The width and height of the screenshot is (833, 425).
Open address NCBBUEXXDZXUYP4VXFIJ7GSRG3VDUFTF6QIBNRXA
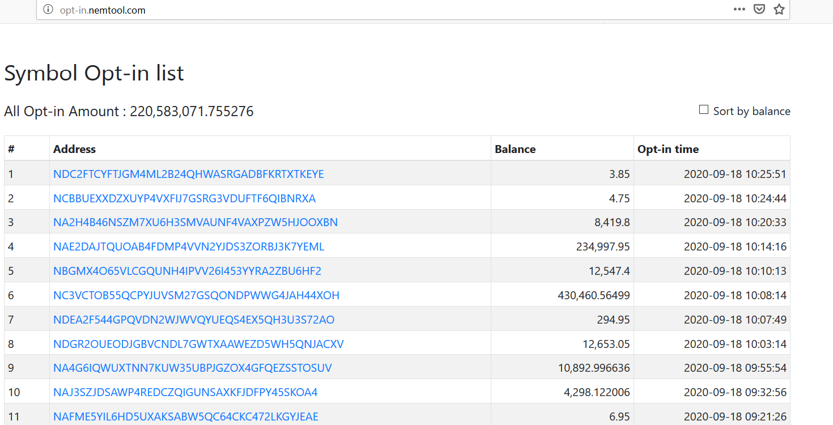click(x=184, y=198)
